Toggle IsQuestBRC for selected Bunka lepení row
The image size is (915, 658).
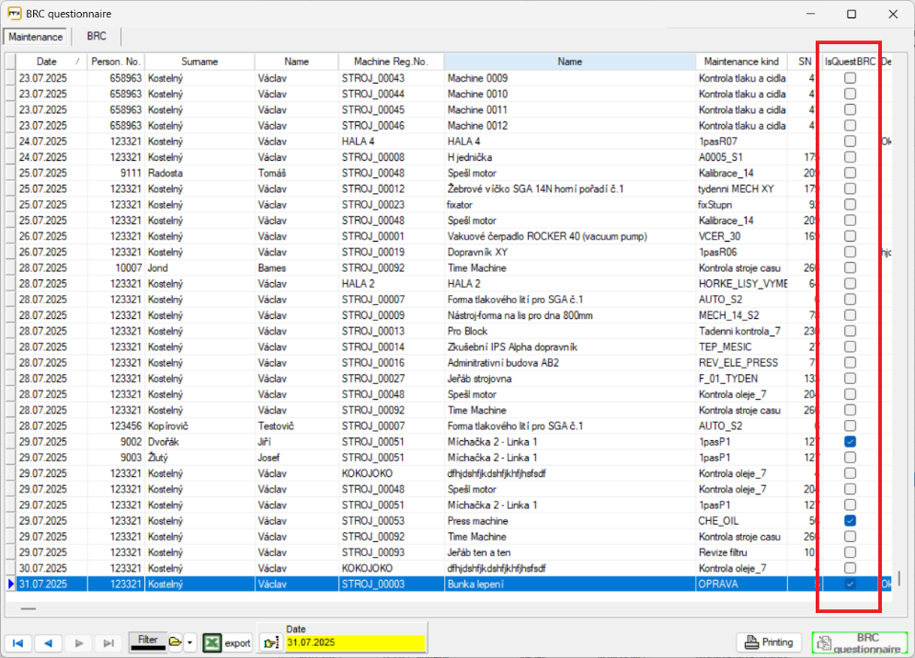click(x=851, y=584)
